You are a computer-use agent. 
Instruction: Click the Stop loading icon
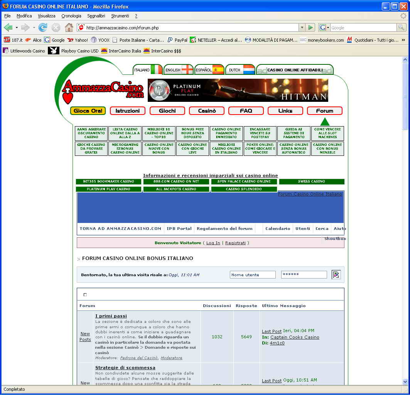56,27
